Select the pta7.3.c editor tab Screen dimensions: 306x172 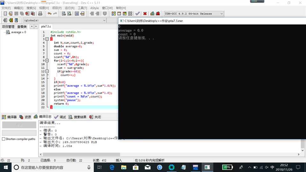(x=46, y=26)
